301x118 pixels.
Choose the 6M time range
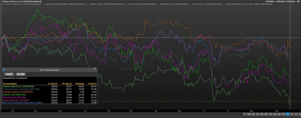click(x=278, y=114)
